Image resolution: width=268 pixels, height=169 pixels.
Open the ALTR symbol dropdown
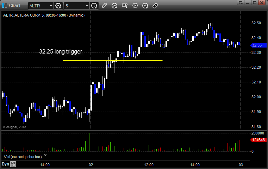(51, 6)
